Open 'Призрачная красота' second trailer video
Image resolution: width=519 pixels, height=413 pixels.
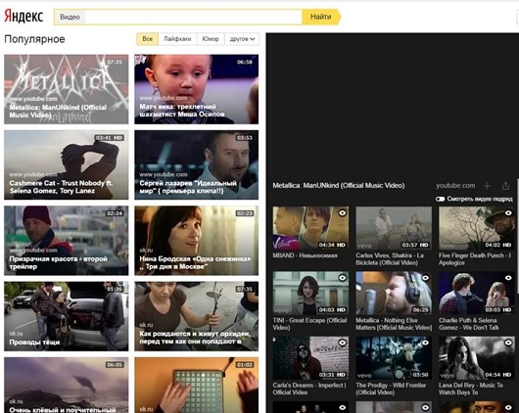[x=67, y=241]
